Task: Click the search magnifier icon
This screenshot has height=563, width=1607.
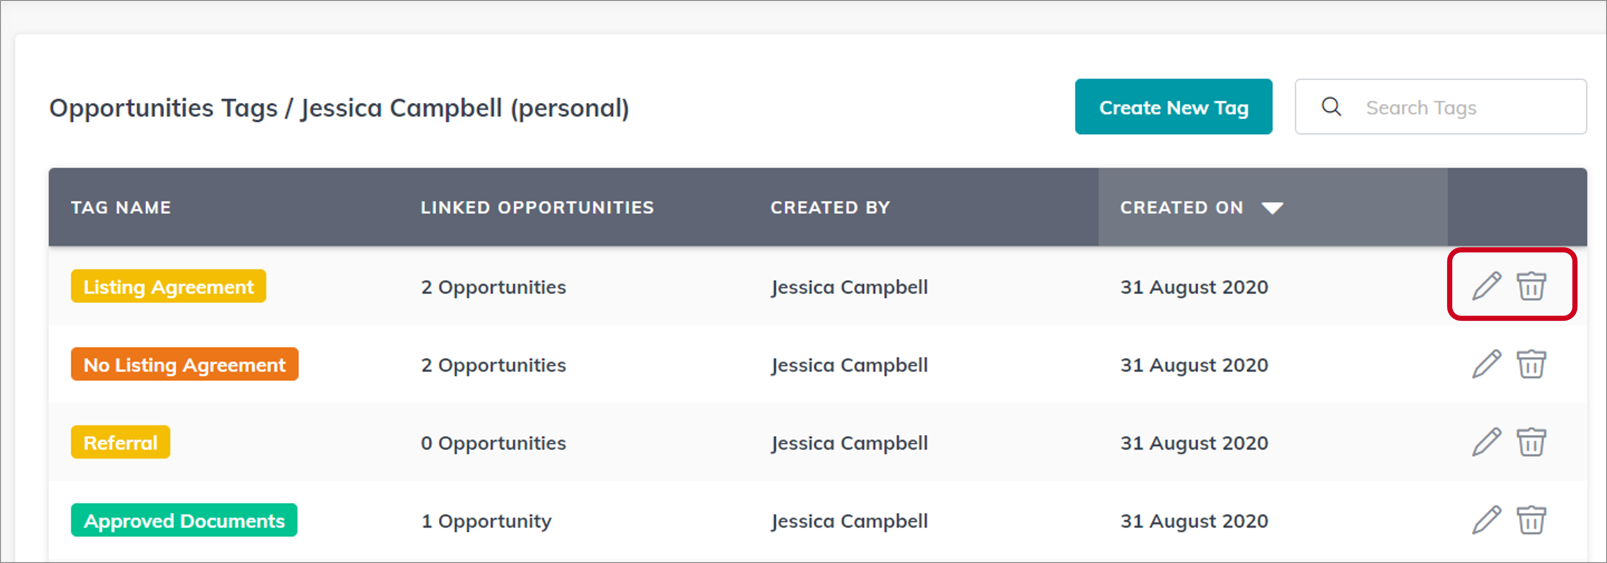Action: coord(1331,107)
